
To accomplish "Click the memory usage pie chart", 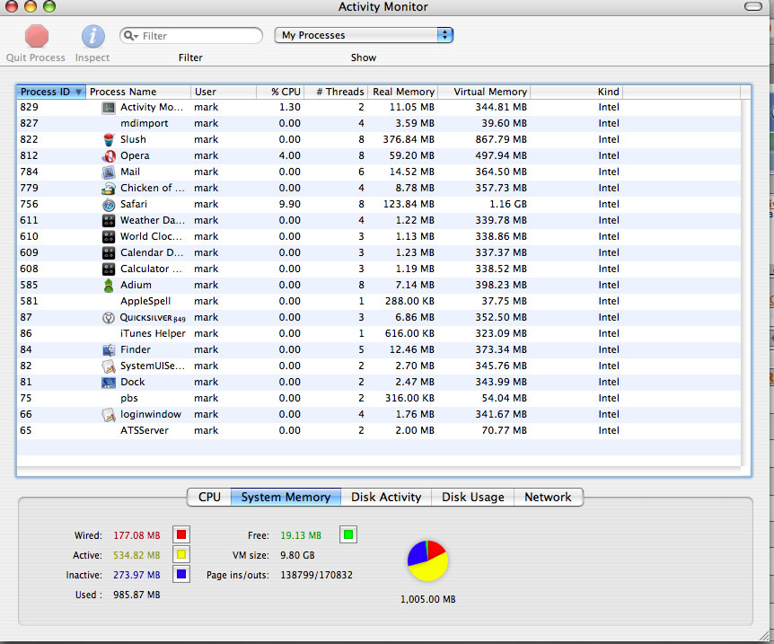I will tap(427, 560).
